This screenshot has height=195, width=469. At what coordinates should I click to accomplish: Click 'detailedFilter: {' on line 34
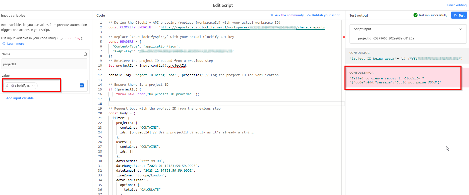(x=133, y=180)
